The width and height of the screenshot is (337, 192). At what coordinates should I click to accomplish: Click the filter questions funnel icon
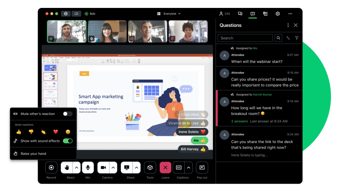click(297, 38)
